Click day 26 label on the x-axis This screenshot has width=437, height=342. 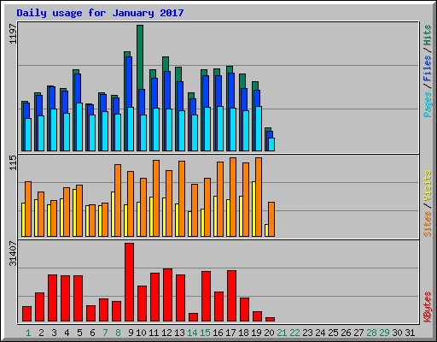pyautogui.click(x=346, y=333)
